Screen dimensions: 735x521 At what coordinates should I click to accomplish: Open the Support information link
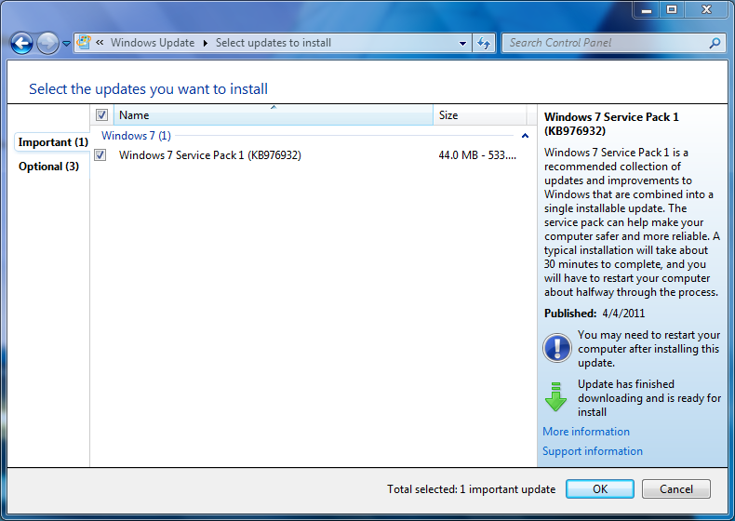tap(593, 451)
